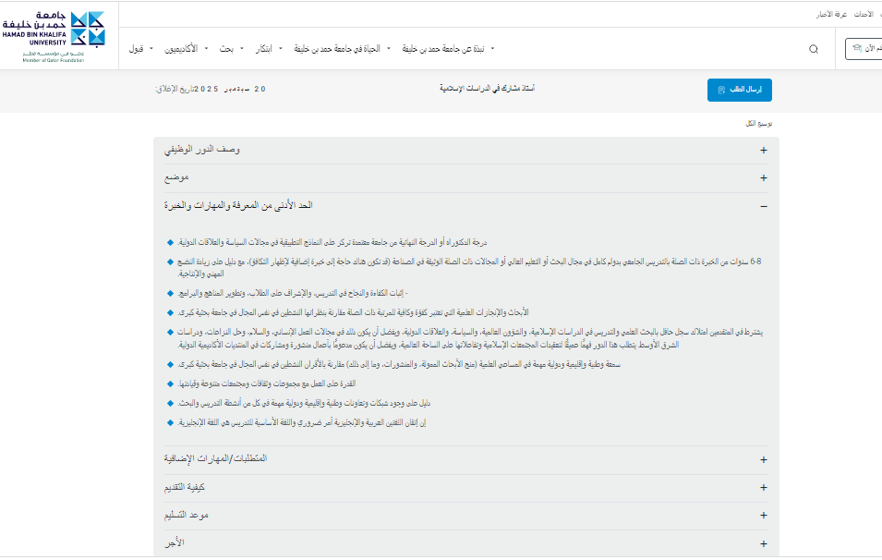This screenshot has height=560, width=882.
Task: Expand the الأجر section
Action: [763, 543]
